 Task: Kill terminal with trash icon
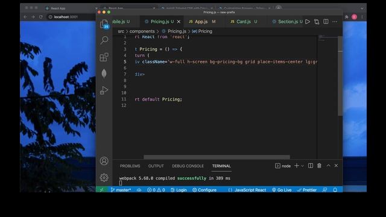click(x=319, y=166)
